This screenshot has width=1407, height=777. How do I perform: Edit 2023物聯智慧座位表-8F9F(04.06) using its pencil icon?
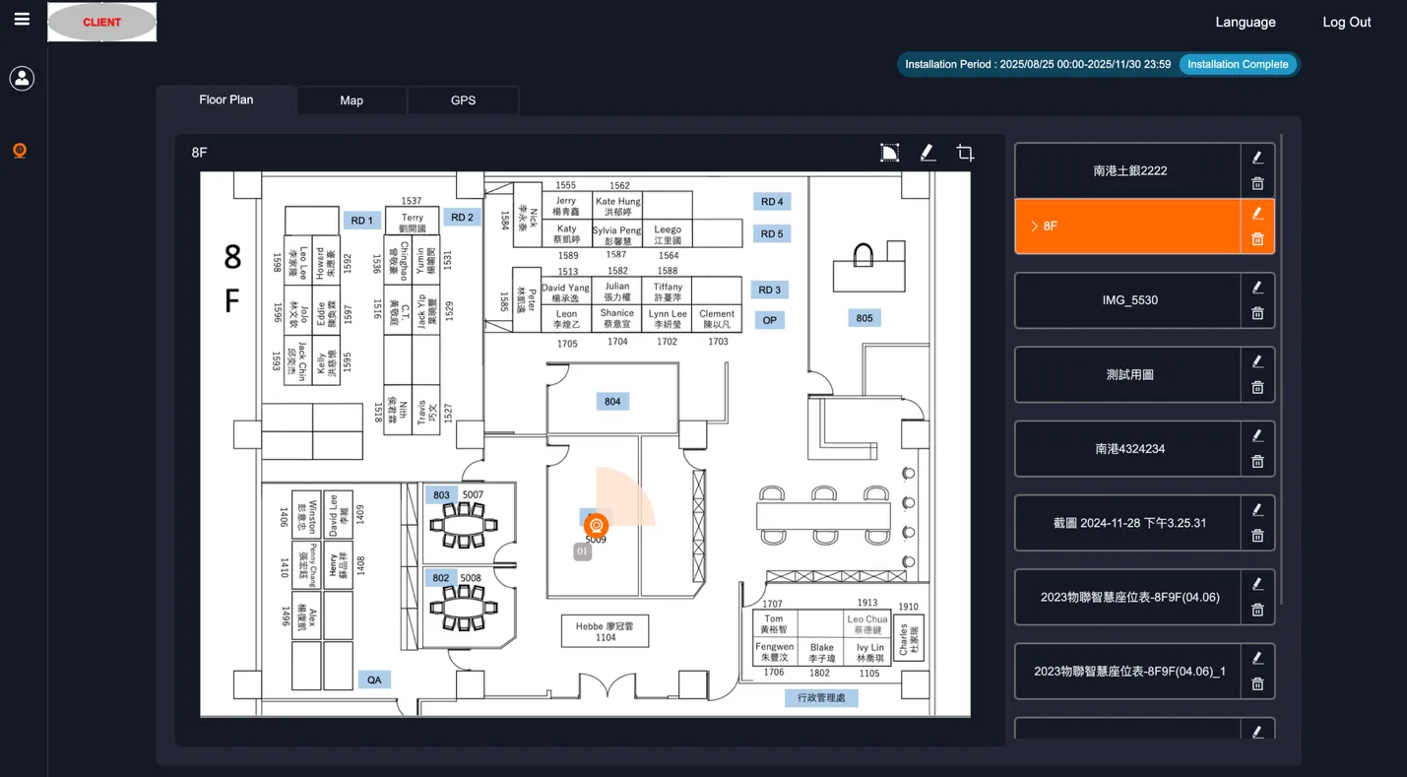point(1257,583)
